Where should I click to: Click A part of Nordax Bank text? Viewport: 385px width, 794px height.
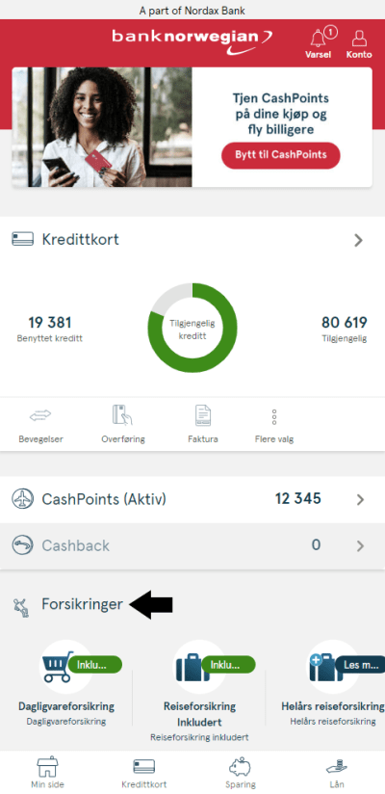tap(192, 11)
